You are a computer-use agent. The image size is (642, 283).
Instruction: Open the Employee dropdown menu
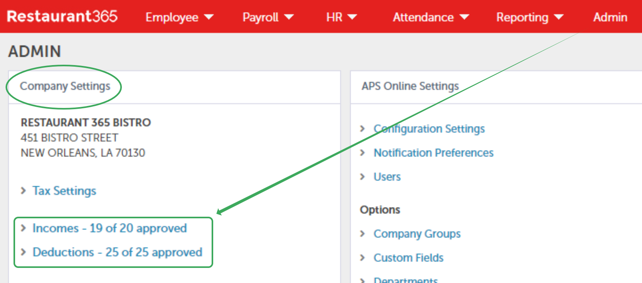click(179, 17)
